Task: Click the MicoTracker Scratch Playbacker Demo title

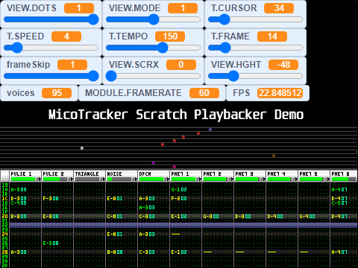Action: (x=176, y=115)
